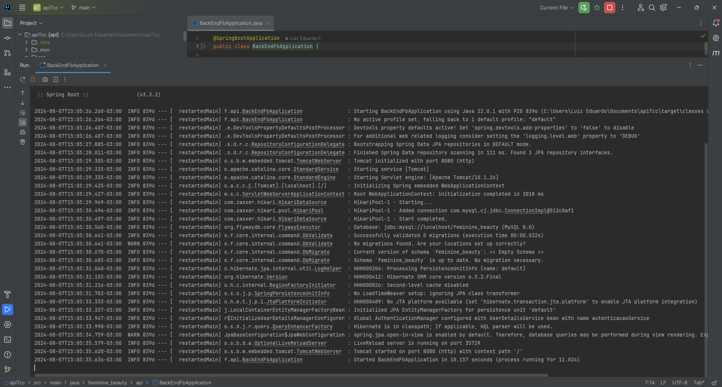Screen dimensions: 722x387
Task: Open editor tab options menu
Action: 701,23
